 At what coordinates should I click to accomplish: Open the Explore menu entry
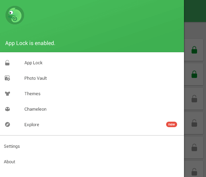(92, 124)
